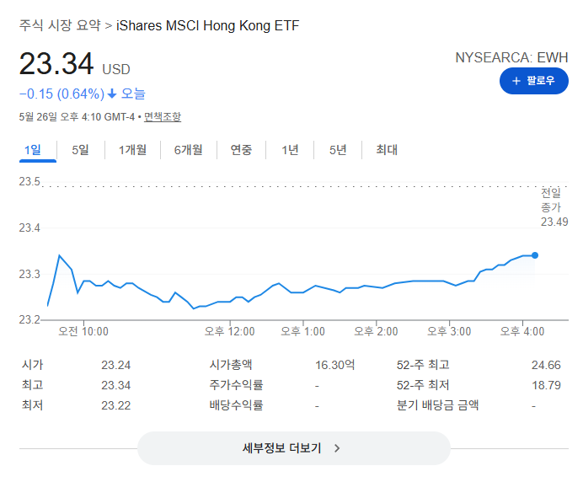View the 5년 chart range
This screenshot has height=482, width=583.
pyautogui.click(x=338, y=150)
